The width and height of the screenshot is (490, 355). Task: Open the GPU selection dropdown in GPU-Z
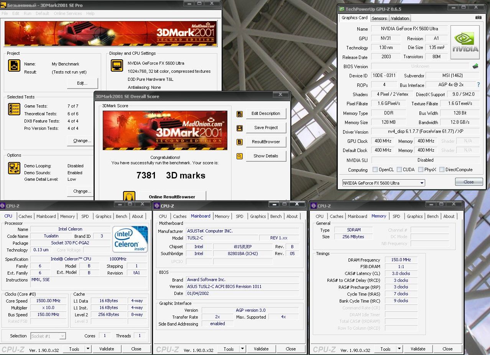(x=383, y=183)
